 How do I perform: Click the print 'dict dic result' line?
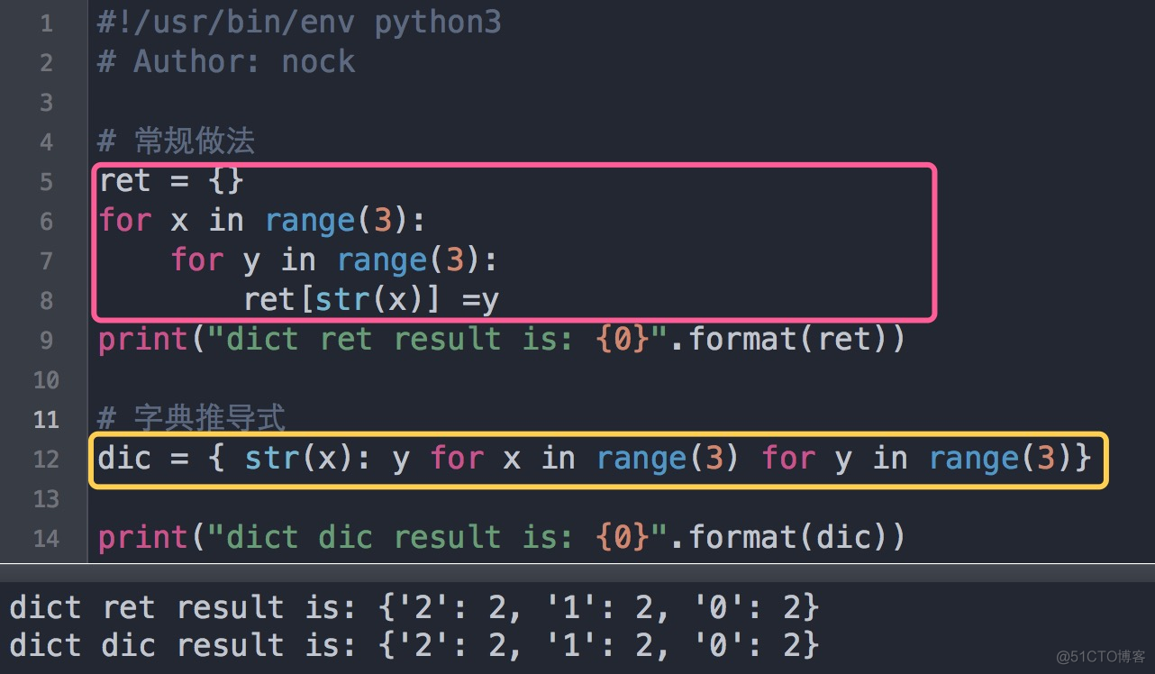coord(501,538)
